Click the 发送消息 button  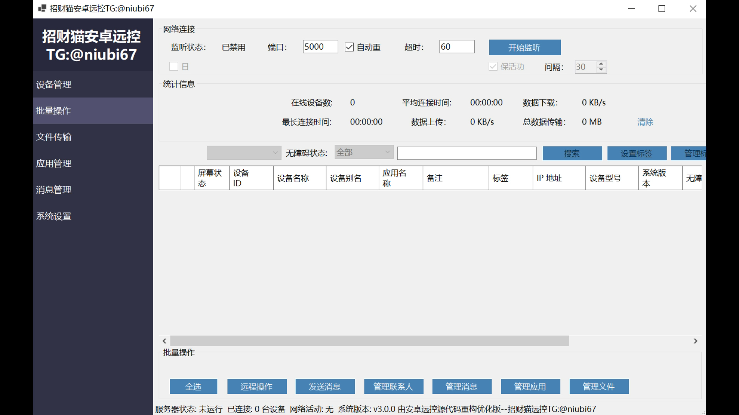coord(325,387)
